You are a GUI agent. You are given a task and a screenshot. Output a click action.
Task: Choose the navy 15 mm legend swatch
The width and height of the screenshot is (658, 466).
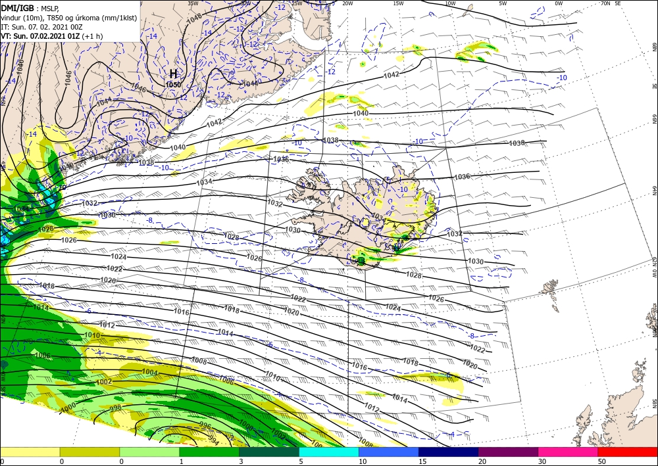[x=449, y=452]
